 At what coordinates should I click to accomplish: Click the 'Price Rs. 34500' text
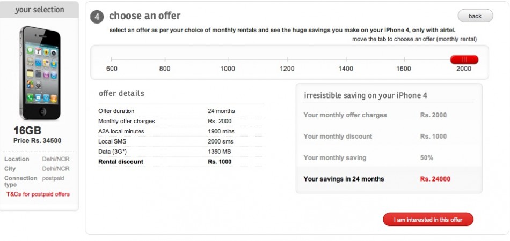coord(37,141)
